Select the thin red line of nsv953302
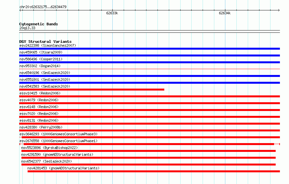289x184 pixels. click(x=149, y=69)
